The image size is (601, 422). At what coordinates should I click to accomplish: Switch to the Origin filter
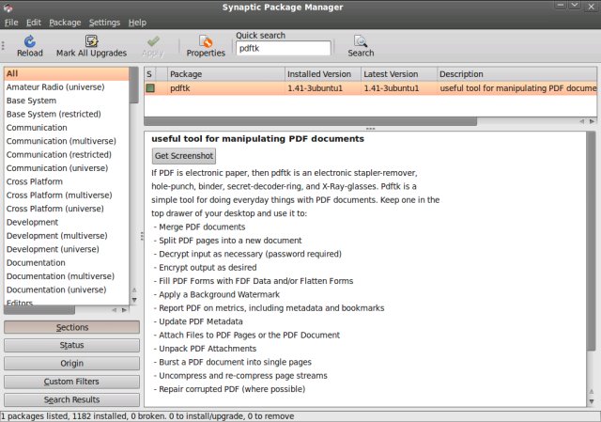71,364
